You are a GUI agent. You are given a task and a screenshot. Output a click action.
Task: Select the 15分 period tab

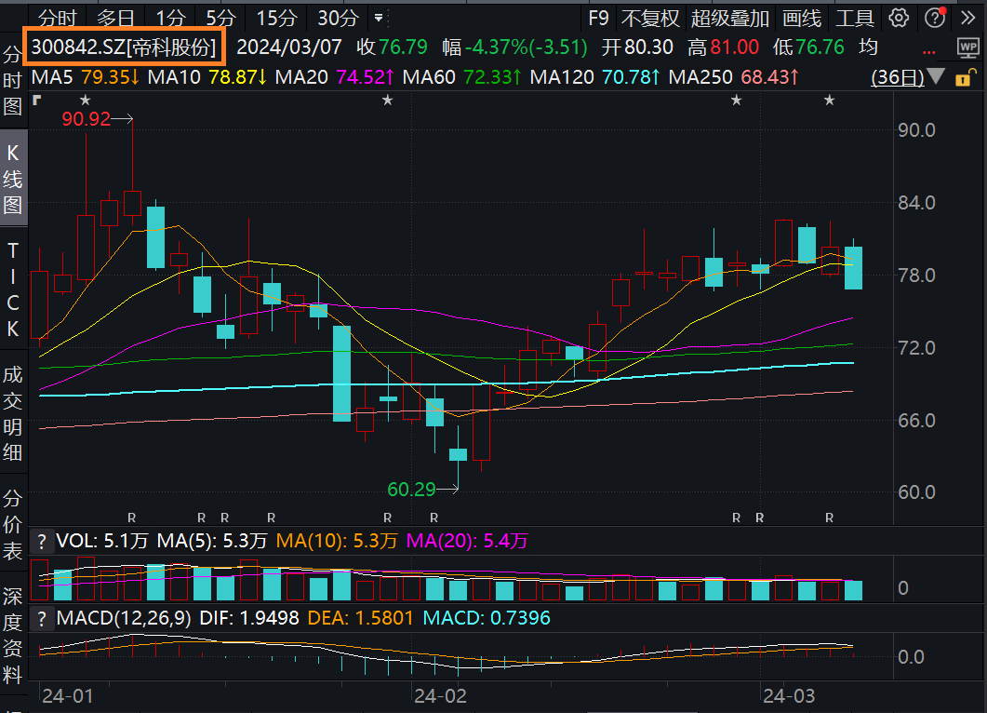point(276,19)
